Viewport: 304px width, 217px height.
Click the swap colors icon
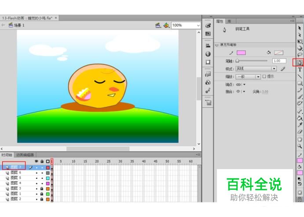tap(300, 184)
